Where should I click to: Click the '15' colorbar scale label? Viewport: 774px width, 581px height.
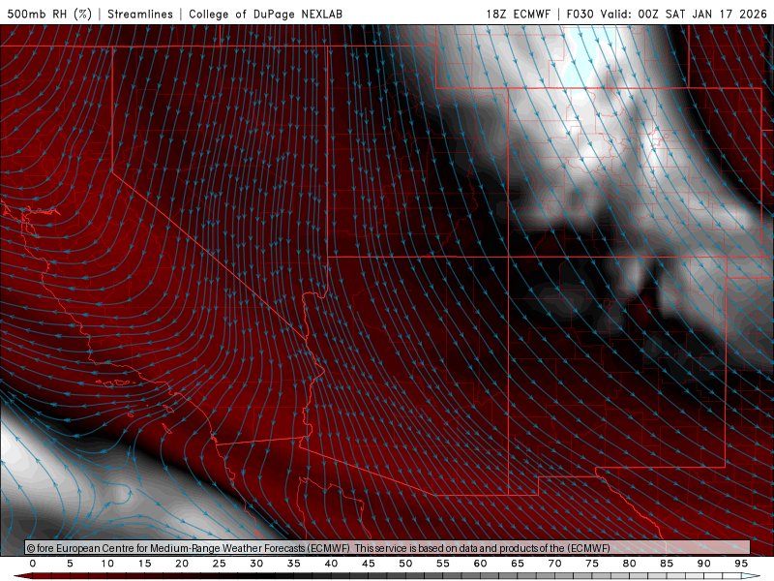click(x=144, y=564)
